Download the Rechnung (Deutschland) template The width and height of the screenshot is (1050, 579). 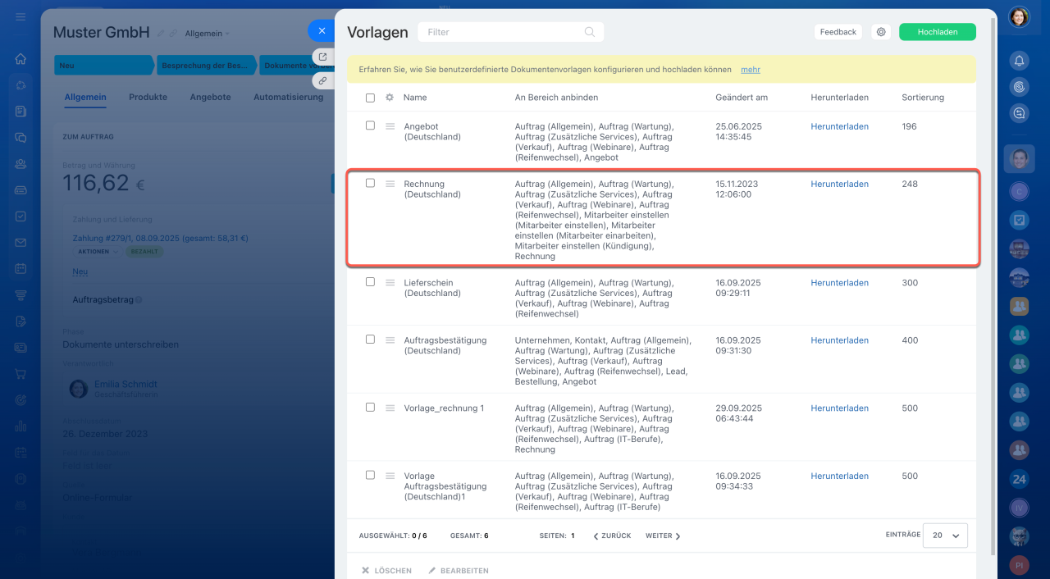pyautogui.click(x=839, y=184)
